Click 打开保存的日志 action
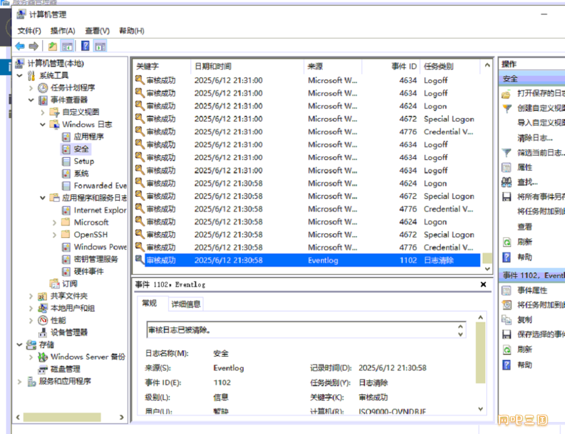The width and height of the screenshot is (565, 434). point(541,93)
